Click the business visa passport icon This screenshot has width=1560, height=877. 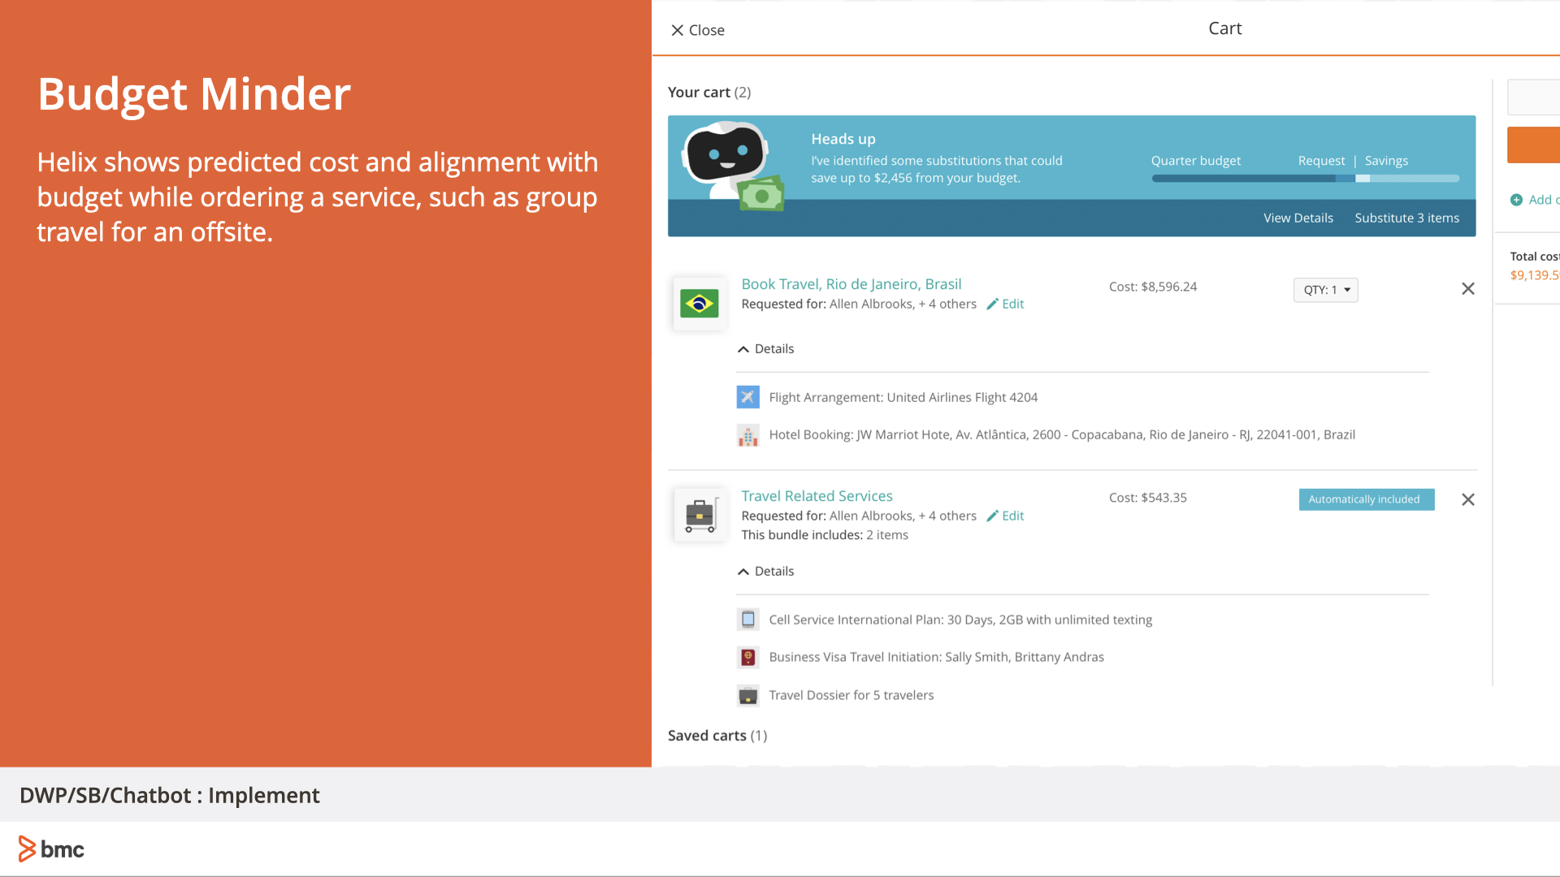pyautogui.click(x=747, y=657)
